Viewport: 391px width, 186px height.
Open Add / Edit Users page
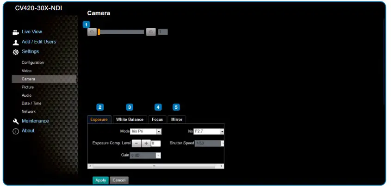click(x=39, y=42)
